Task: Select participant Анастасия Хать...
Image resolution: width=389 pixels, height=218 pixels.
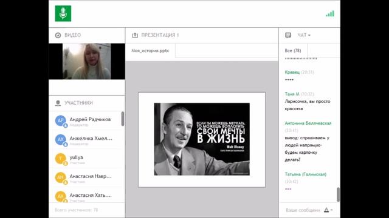Action: [85, 195]
